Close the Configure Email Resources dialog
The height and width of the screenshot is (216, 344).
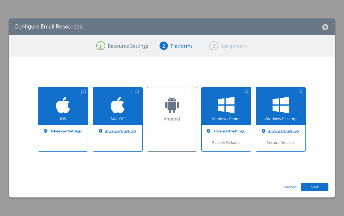pos(325,27)
